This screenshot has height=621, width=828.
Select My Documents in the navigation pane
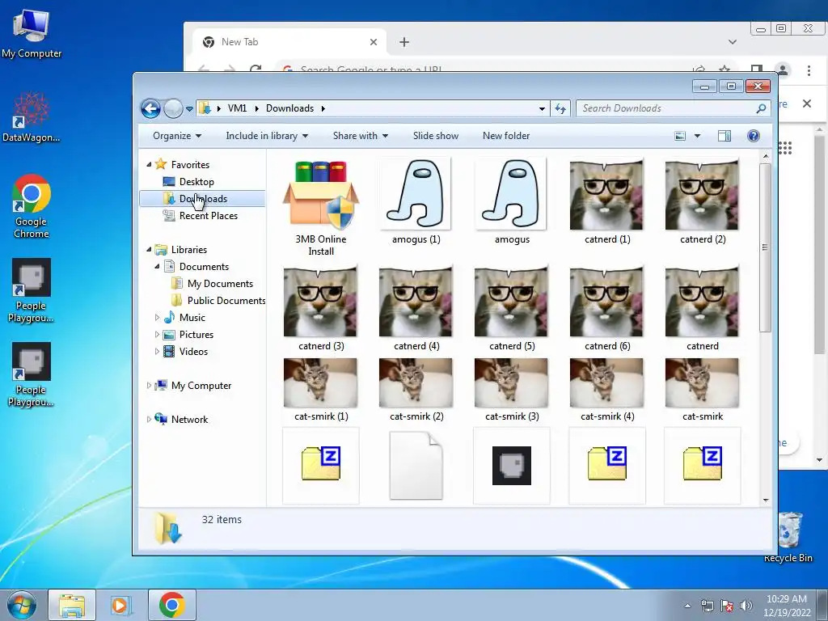click(x=220, y=284)
